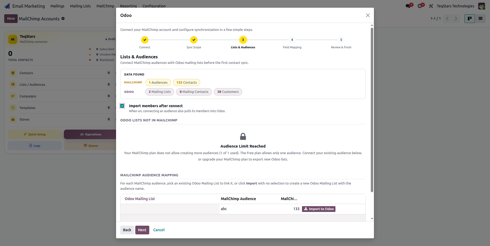Click the 38 Customers badge
Screen dimensions: 490x246
228,92
